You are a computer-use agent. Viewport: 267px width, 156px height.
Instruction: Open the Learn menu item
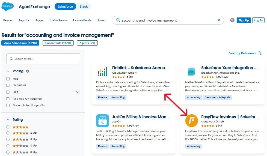point(102,20)
